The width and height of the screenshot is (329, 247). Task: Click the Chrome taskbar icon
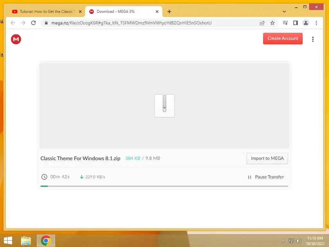pyautogui.click(x=46, y=241)
